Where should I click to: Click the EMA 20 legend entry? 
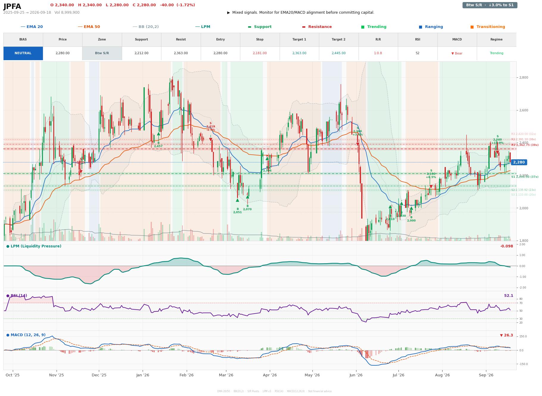coord(32,27)
